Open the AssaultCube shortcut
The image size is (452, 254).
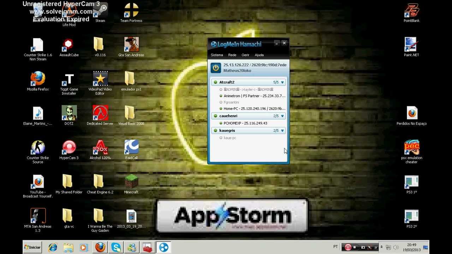69,47
